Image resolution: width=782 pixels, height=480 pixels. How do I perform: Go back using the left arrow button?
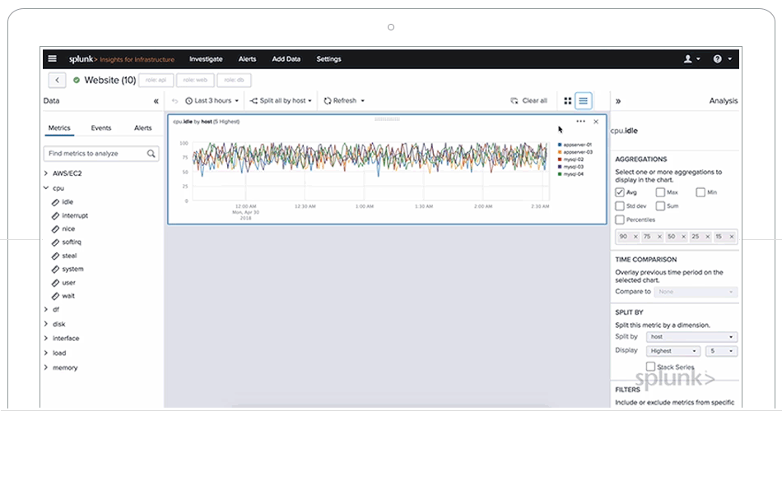point(58,81)
